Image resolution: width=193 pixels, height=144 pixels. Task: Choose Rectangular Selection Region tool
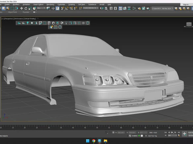[x=12, y=8]
